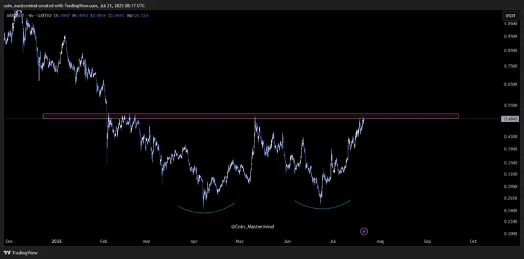The height and width of the screenshot is (259, 524).
Task: Click the Dec time axis label
Action: 8,241
